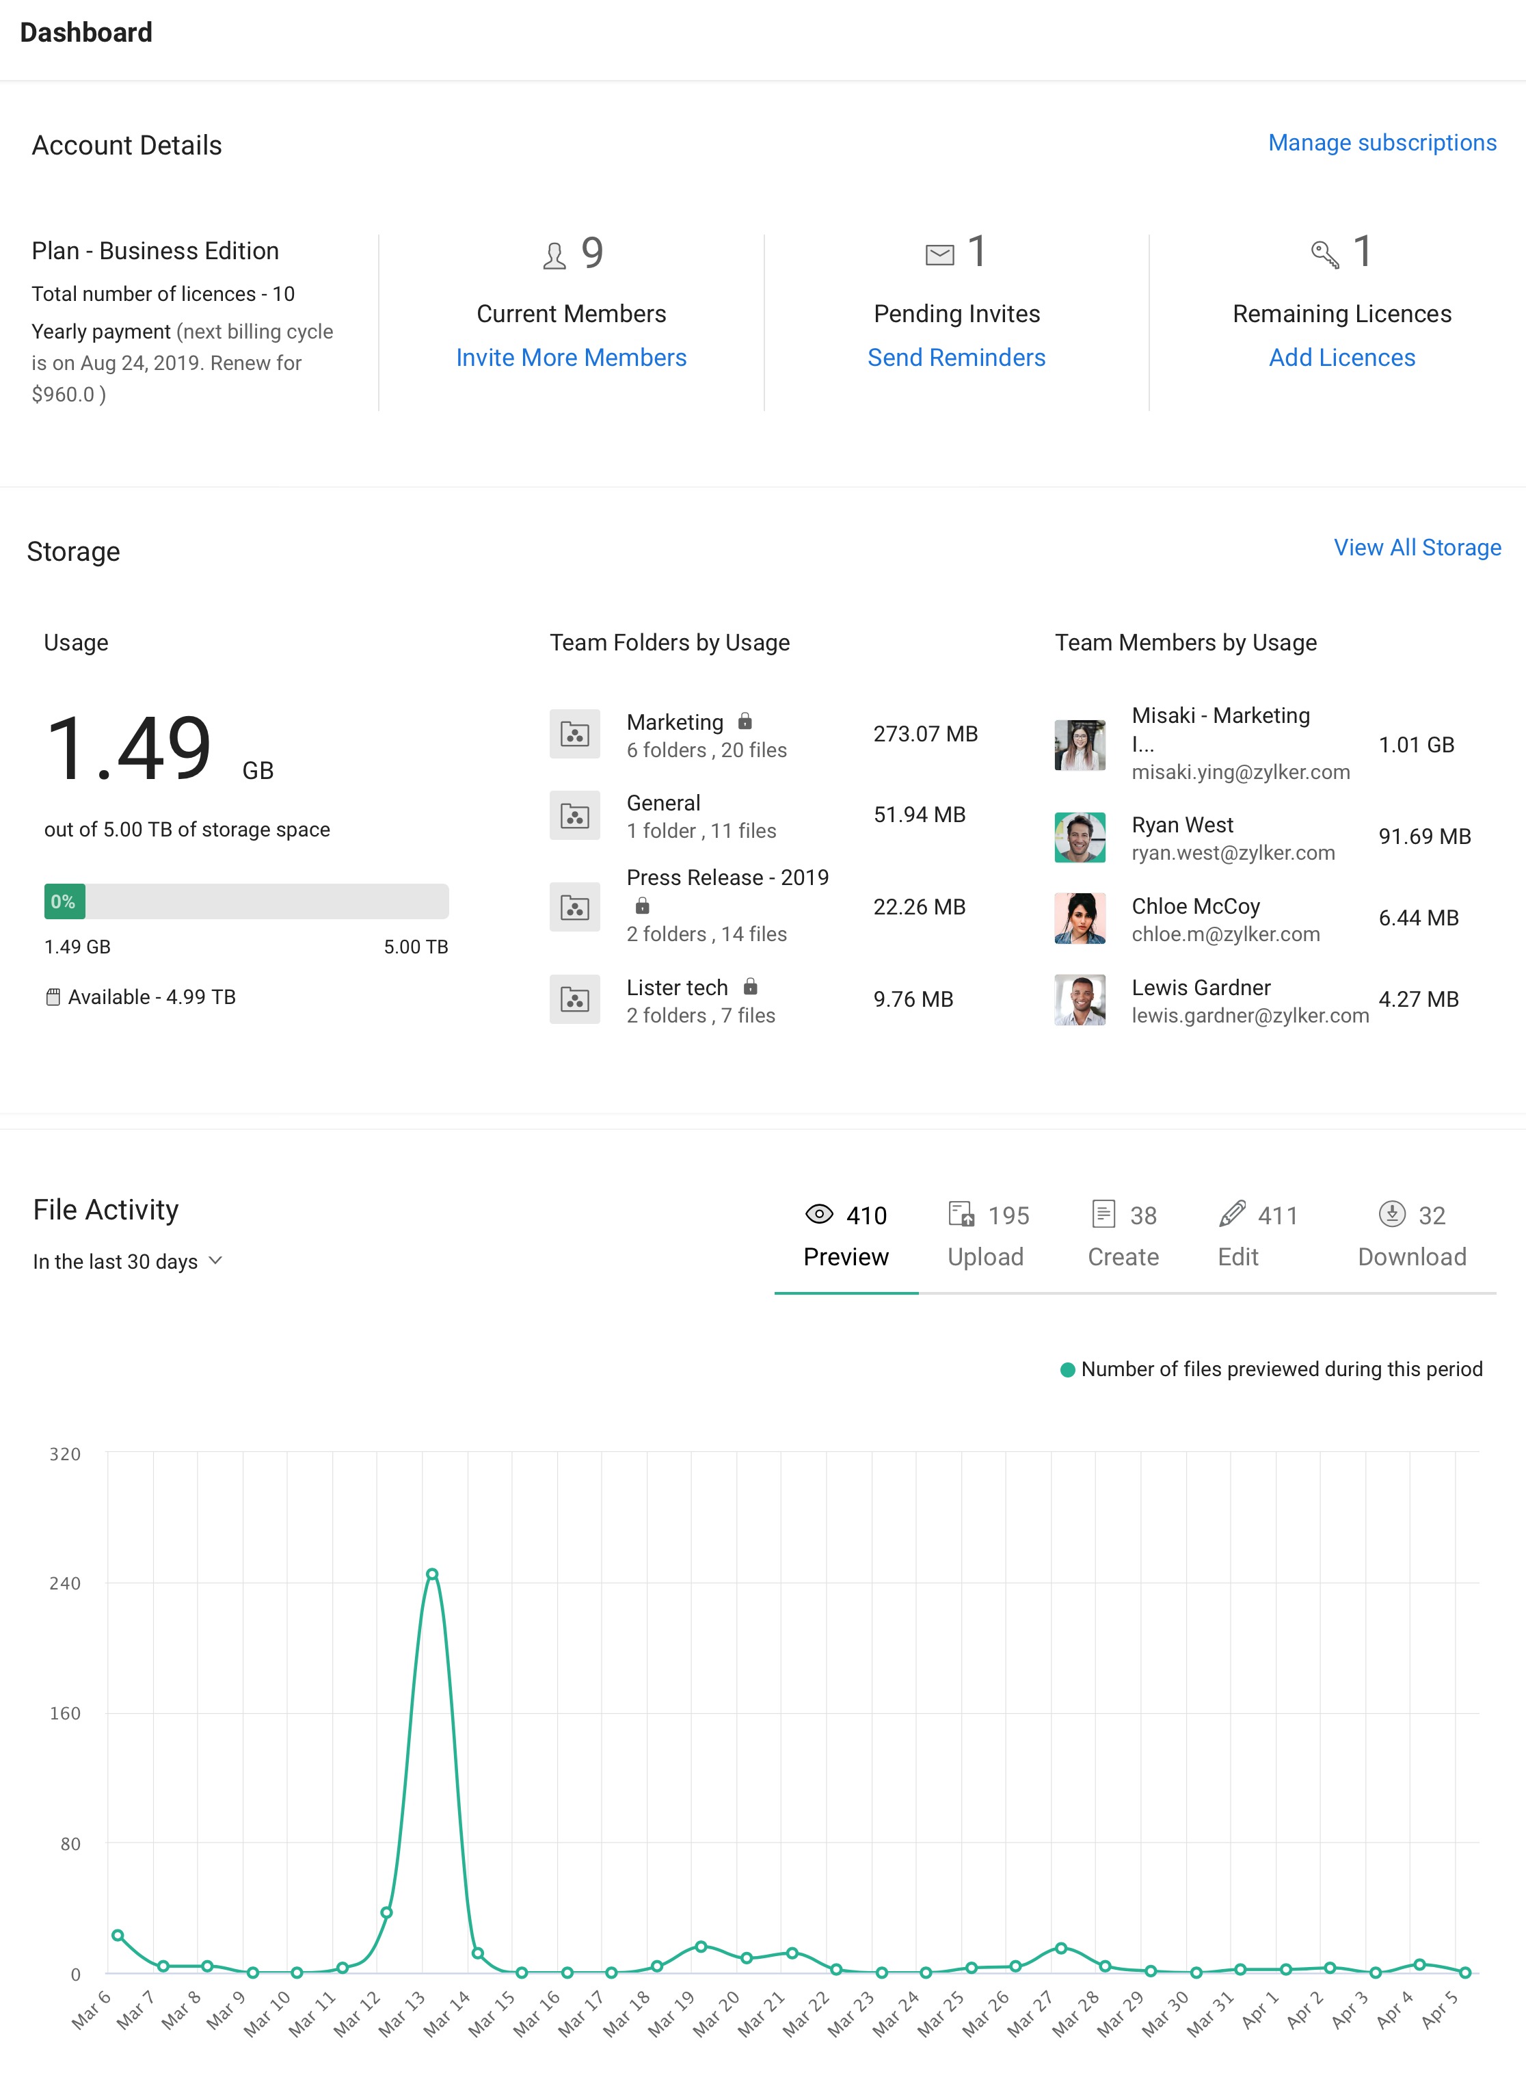The height and width of the screenshot is (2097, 1526).
Task: Click the Remaining Licences key icon
Action: [x=1324, y=254]
